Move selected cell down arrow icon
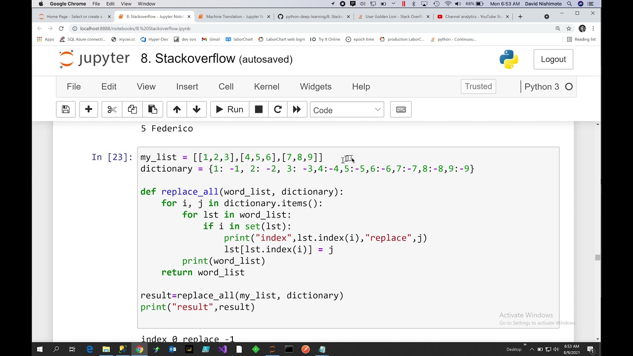The width and height of the screenshot is (633, 356). (196, 110)
